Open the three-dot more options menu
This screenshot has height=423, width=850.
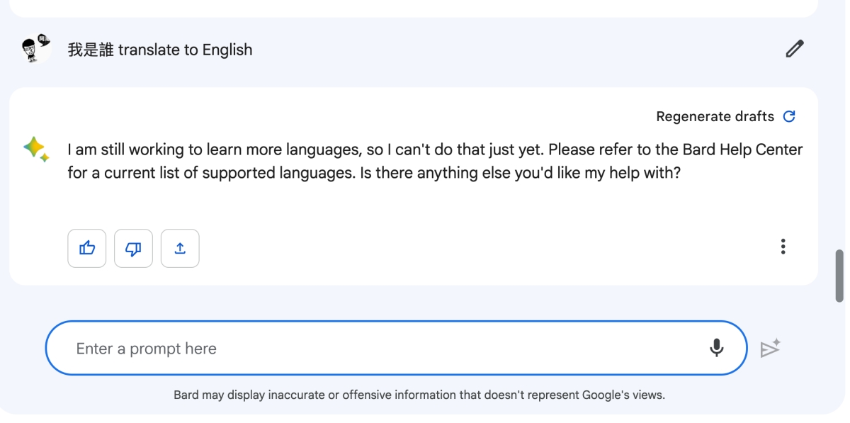coord(783,247)
